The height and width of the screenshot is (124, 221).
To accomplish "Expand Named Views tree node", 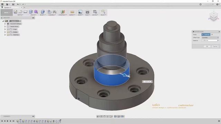I will [x=5, y=27].
